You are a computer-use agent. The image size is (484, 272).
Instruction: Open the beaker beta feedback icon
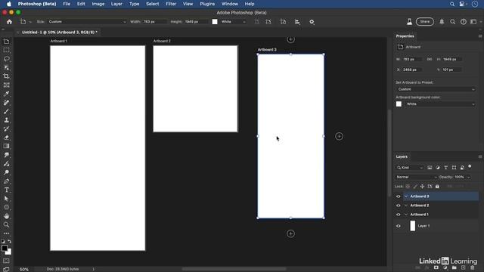(409, 22)
